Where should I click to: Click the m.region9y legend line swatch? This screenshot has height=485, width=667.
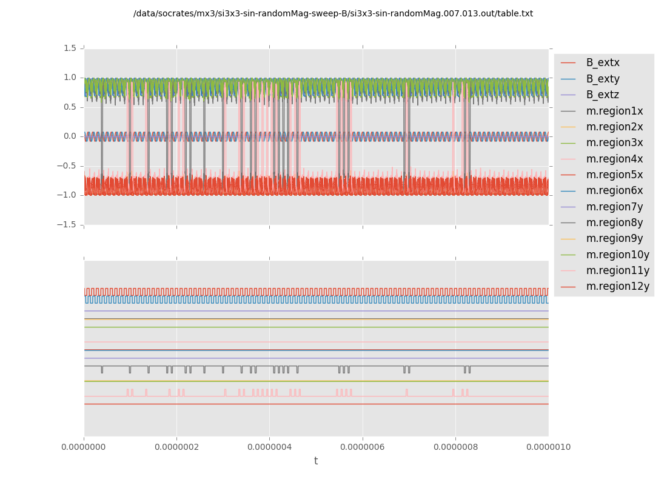[568, 239]
